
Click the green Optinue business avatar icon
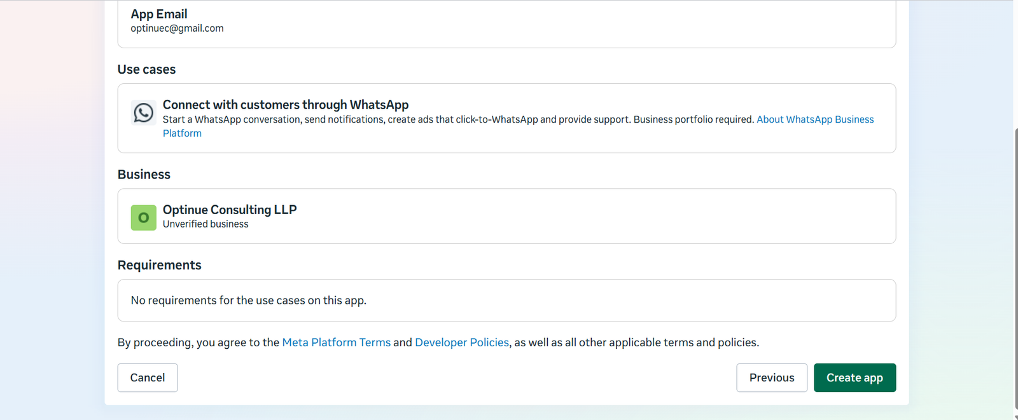144,217
